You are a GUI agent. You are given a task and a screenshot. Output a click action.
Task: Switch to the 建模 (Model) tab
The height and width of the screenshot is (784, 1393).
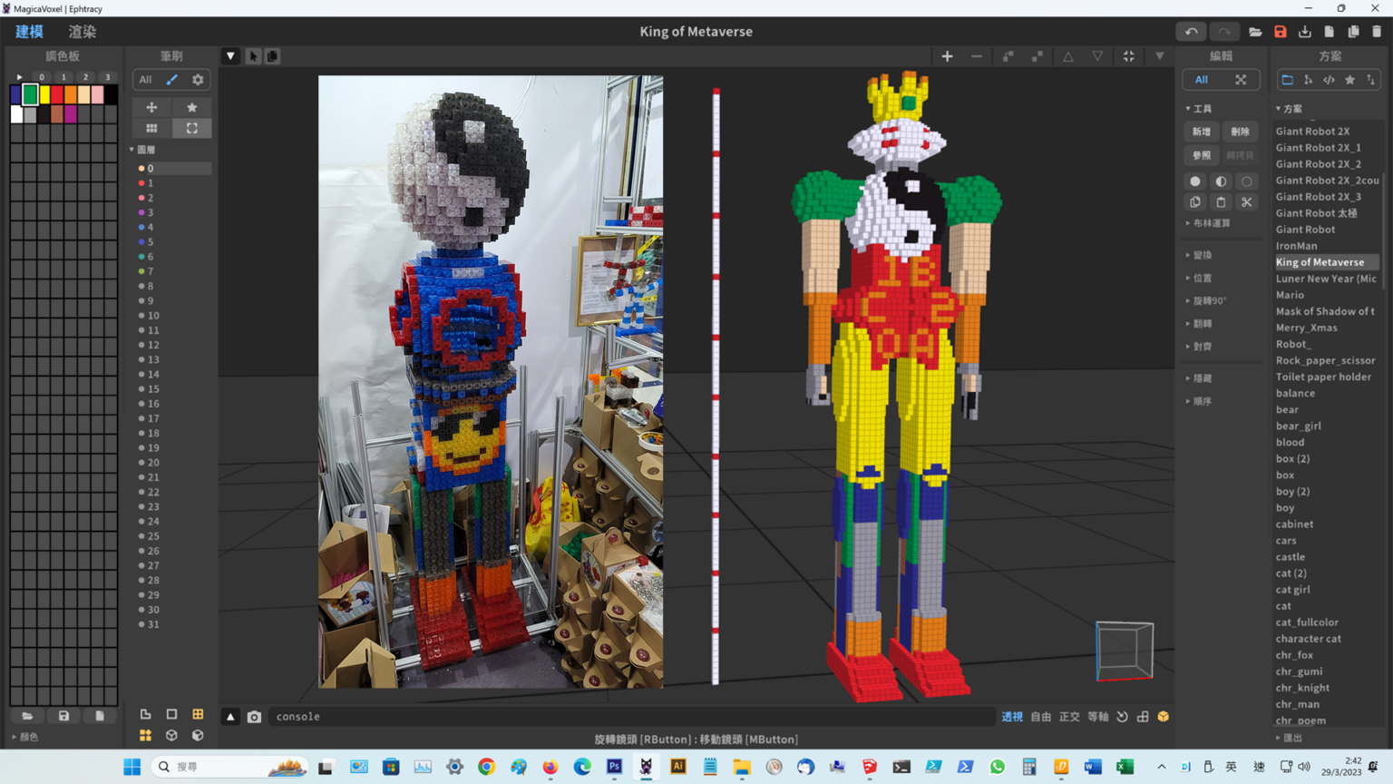(29, 32)
